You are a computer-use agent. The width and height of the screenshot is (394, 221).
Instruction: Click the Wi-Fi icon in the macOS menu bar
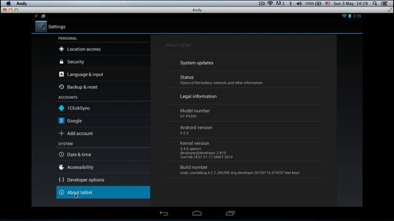270,3
